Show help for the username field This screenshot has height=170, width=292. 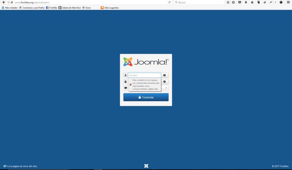click(x=165, y=75)
